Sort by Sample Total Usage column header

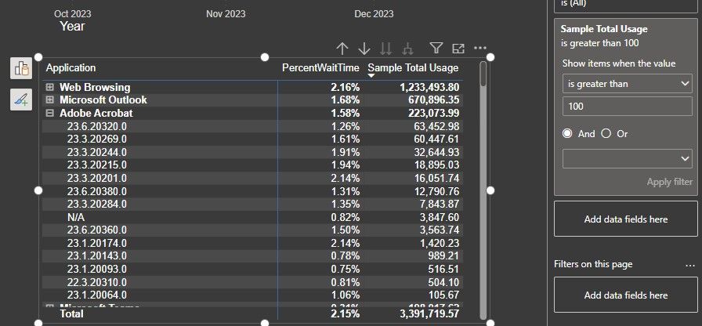(x=413, y=68)
